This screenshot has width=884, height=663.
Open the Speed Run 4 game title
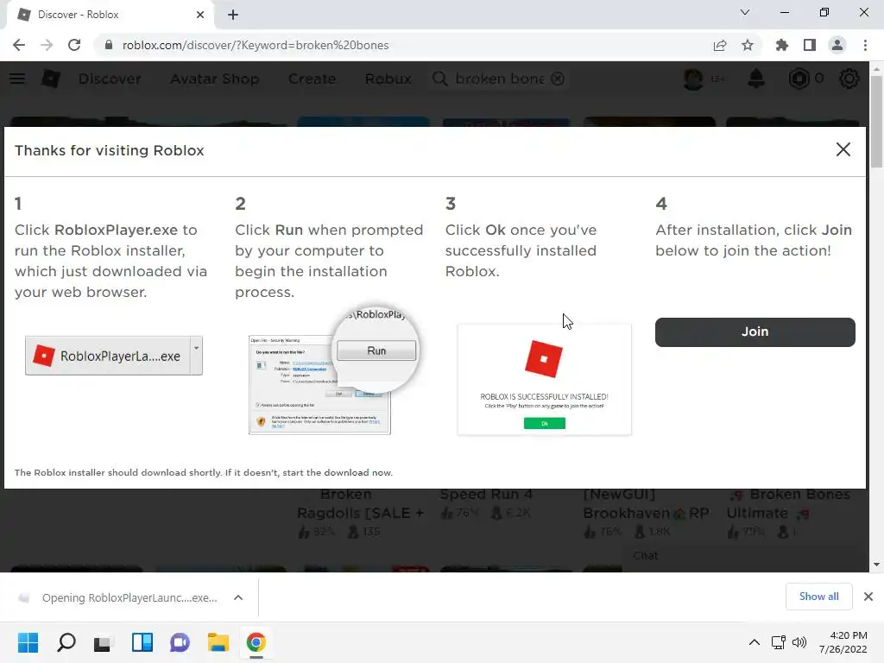click(486, 495)
